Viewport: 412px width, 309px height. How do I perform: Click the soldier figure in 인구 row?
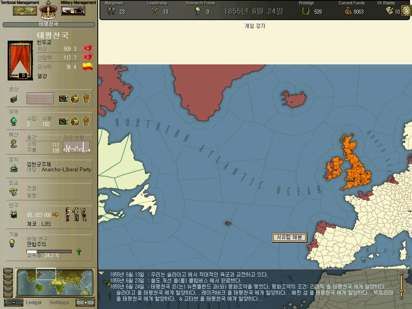68,214
